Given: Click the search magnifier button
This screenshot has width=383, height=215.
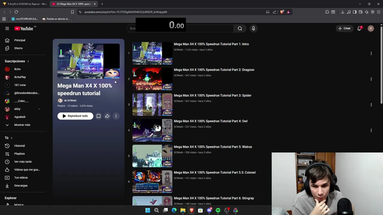Looking at the screenshot, I should coord(240,28).
